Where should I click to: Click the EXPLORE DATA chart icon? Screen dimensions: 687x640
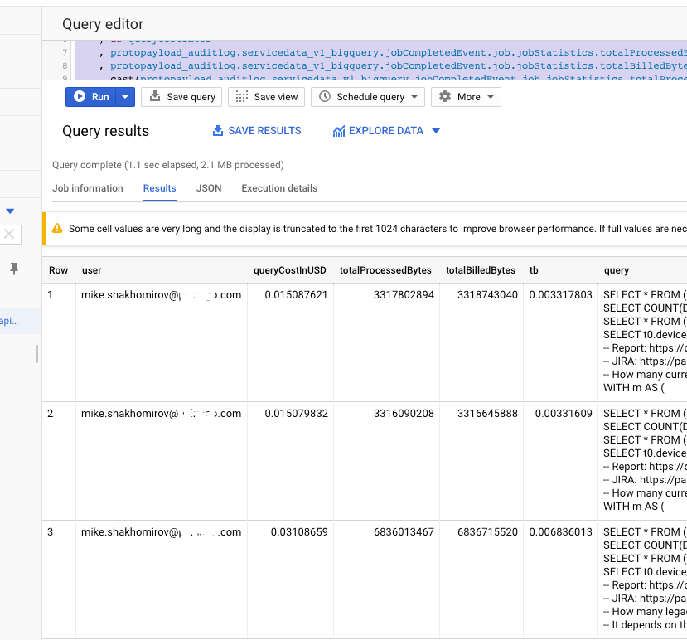coord(339,131)
